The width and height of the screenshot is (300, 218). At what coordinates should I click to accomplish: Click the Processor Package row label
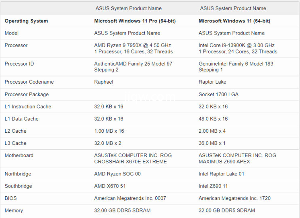point(27,95)
